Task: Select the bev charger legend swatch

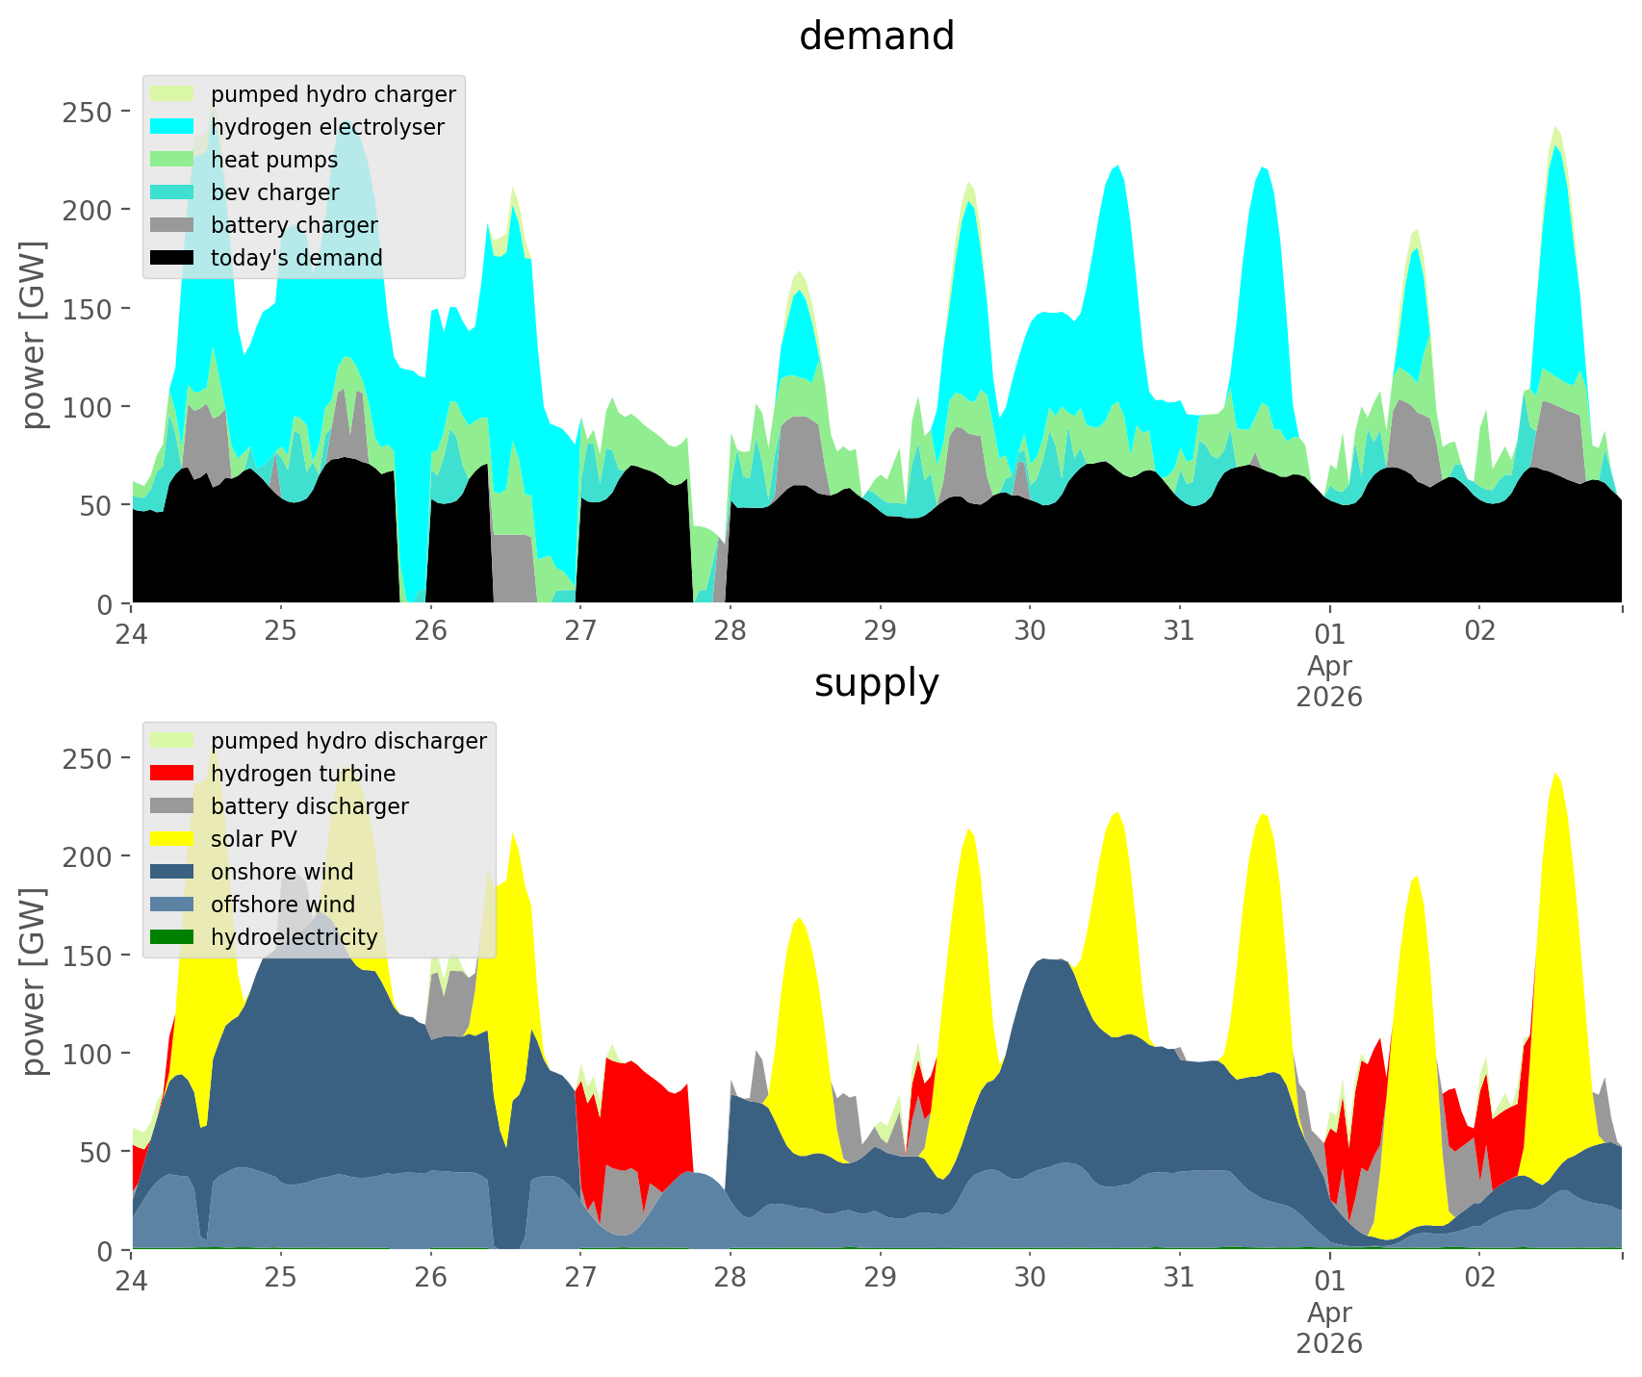Action: pyautogui.click(x=172, y=192)
